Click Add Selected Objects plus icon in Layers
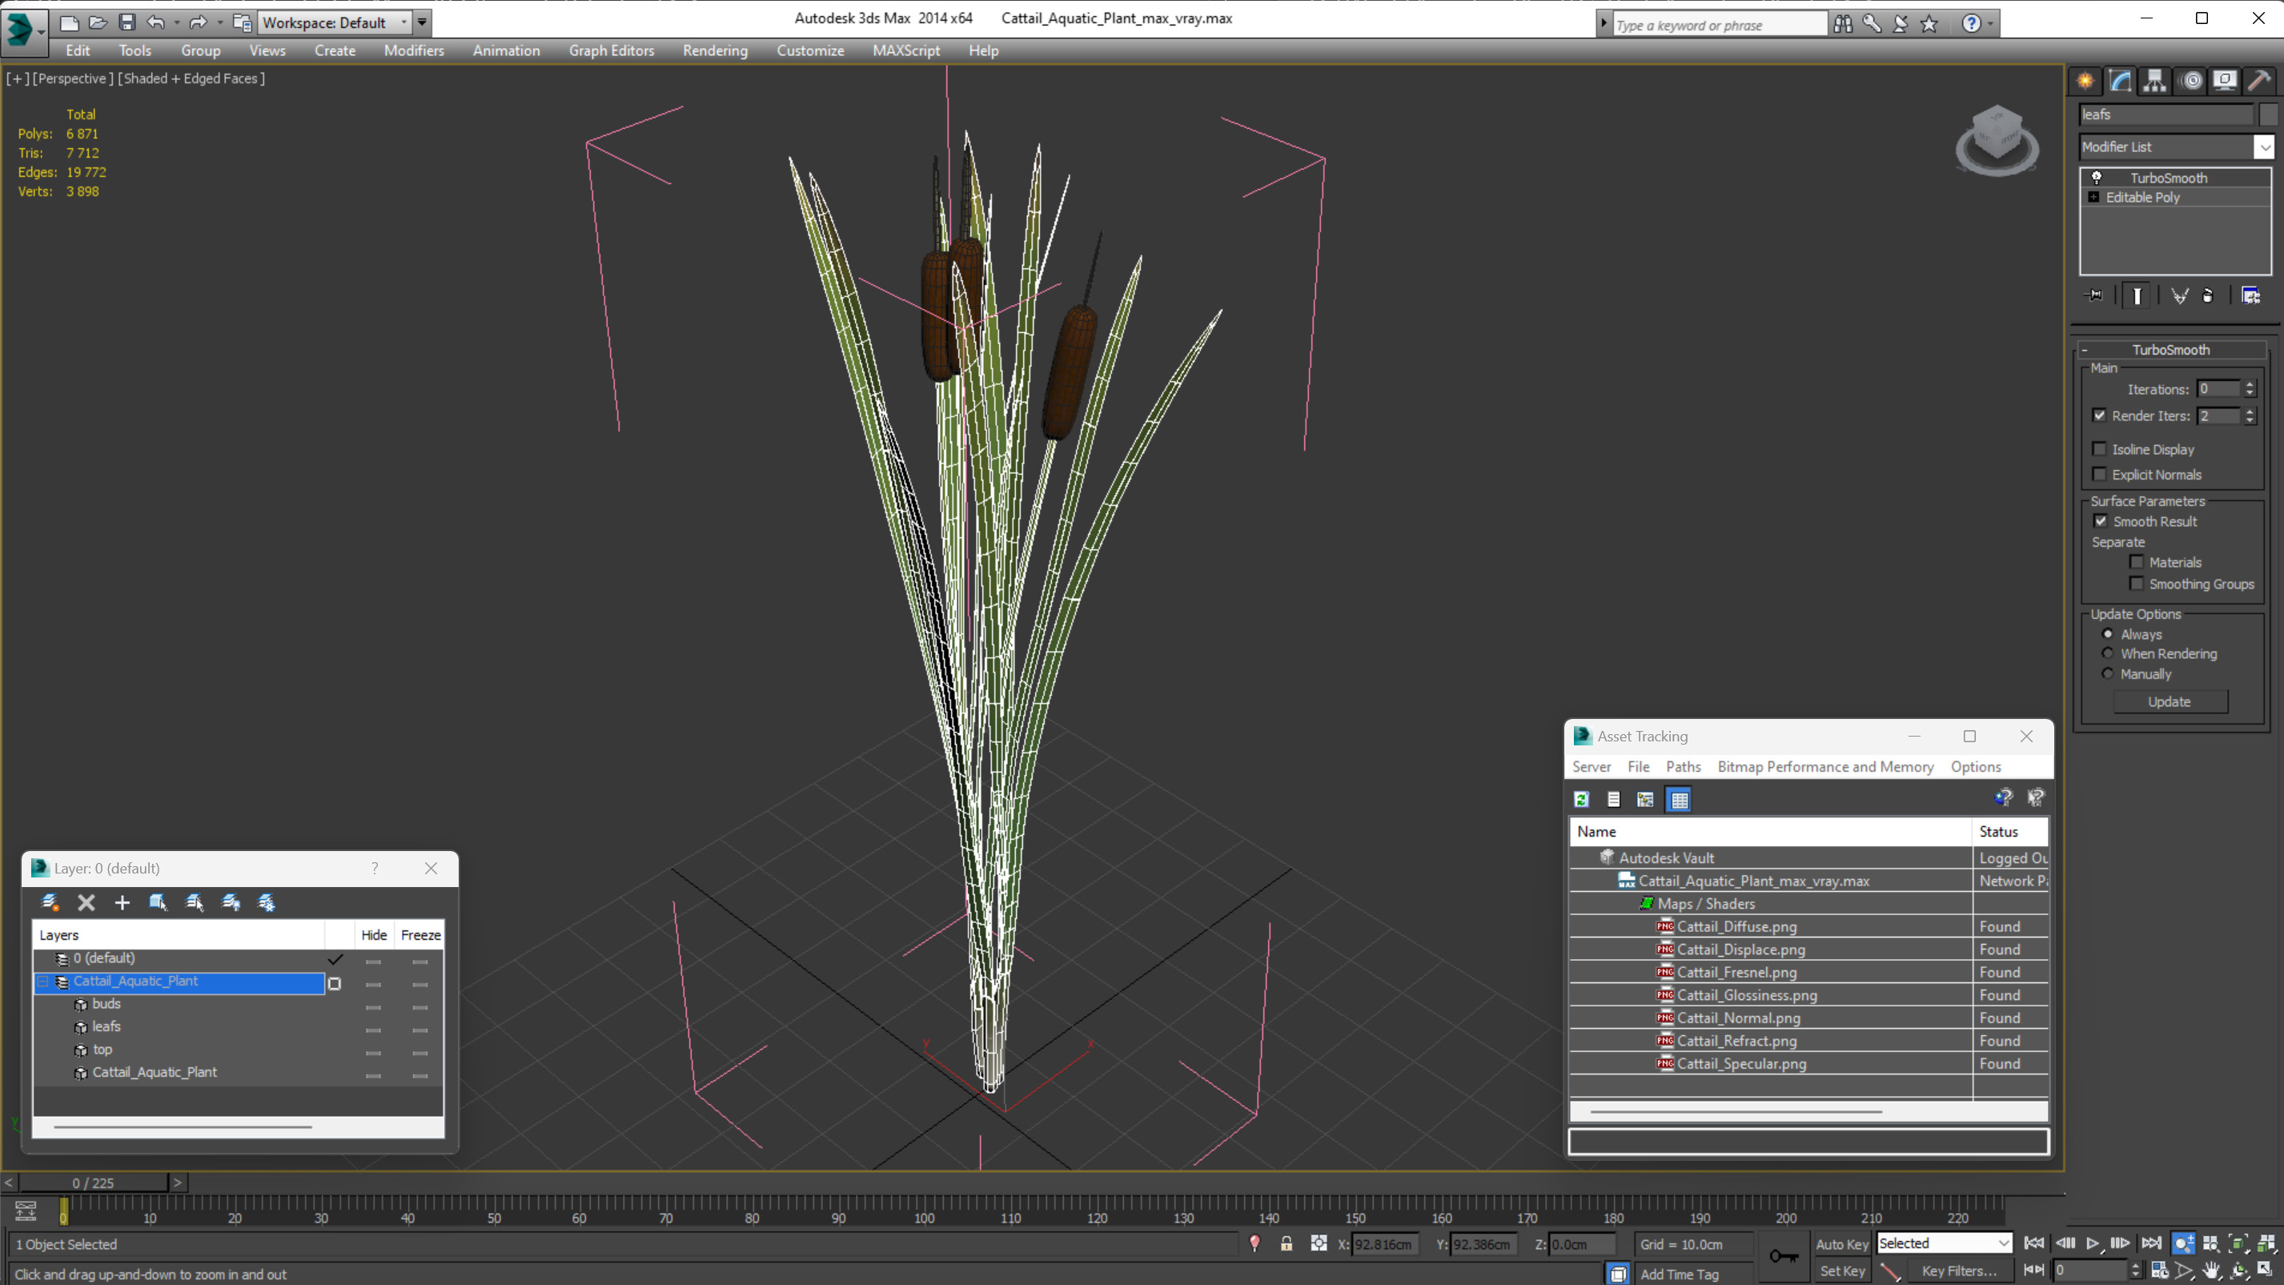This screenshot has width=2284, height=1285. (122, 902)
